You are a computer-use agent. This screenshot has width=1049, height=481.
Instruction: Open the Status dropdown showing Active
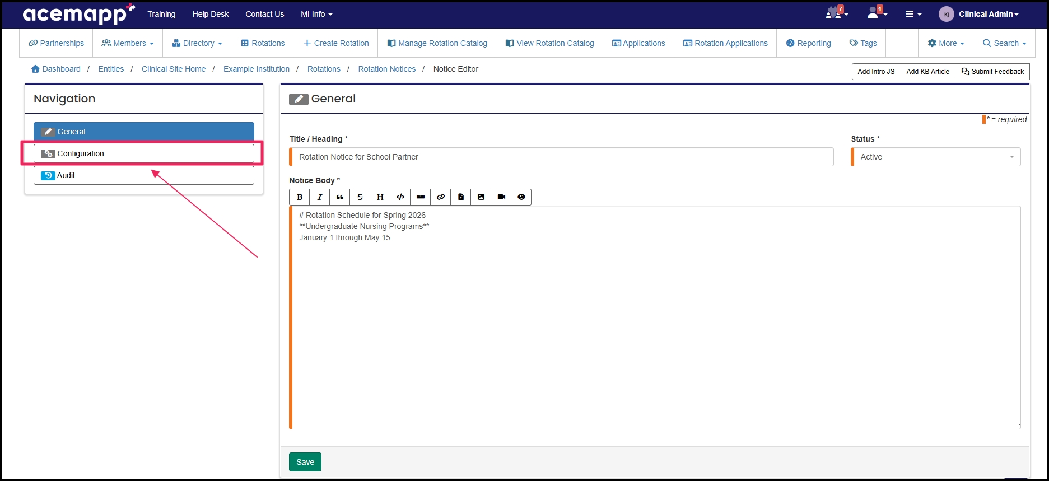point(935,157)
